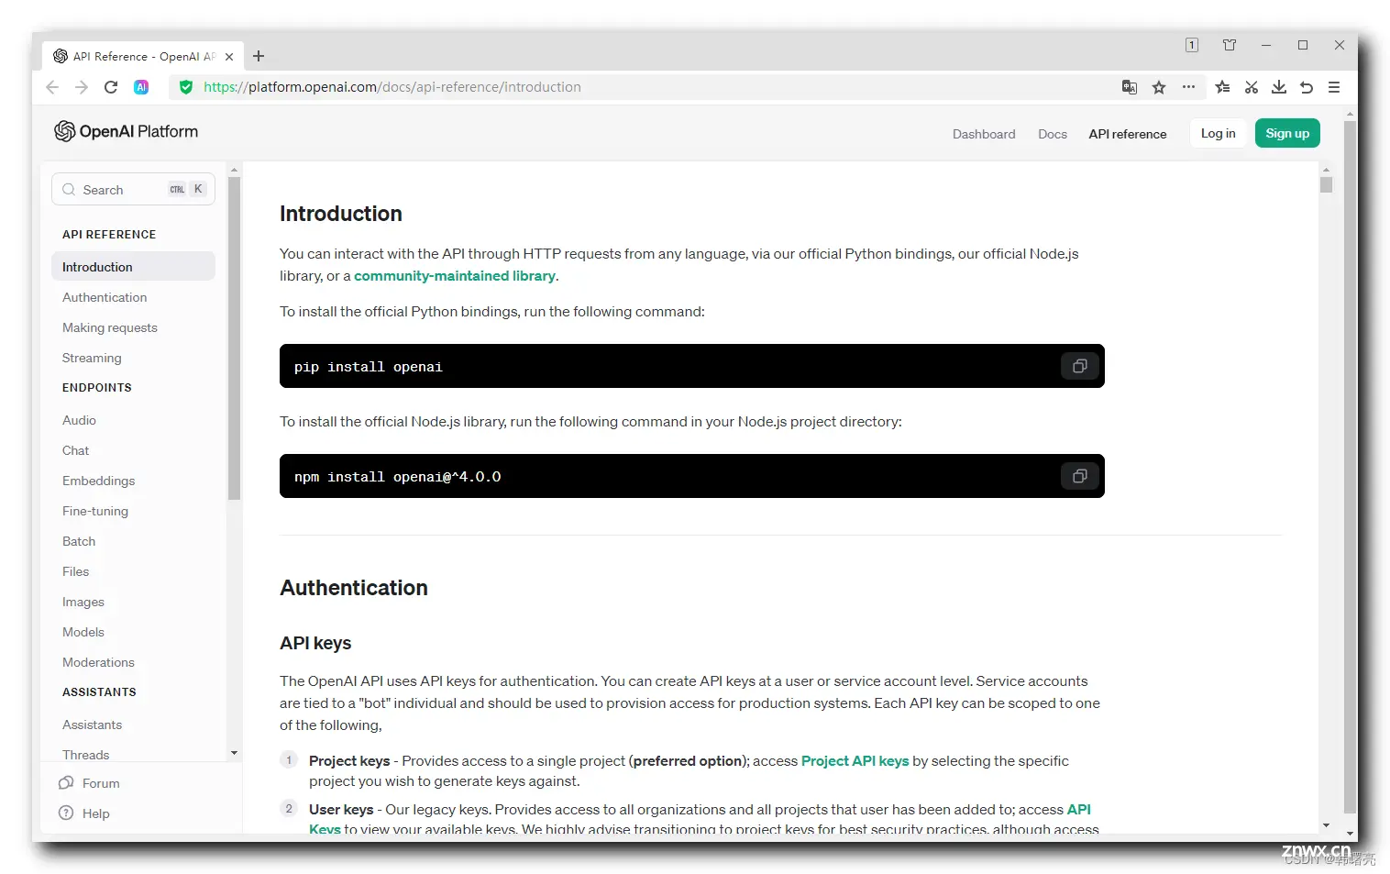1390x874 pixels.
Task: Click the Authentication section heading
Action: tap(354, 588)
